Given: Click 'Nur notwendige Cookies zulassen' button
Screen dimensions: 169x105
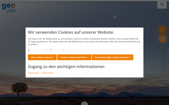Looking at the screenshot, I should coord(112,57).
